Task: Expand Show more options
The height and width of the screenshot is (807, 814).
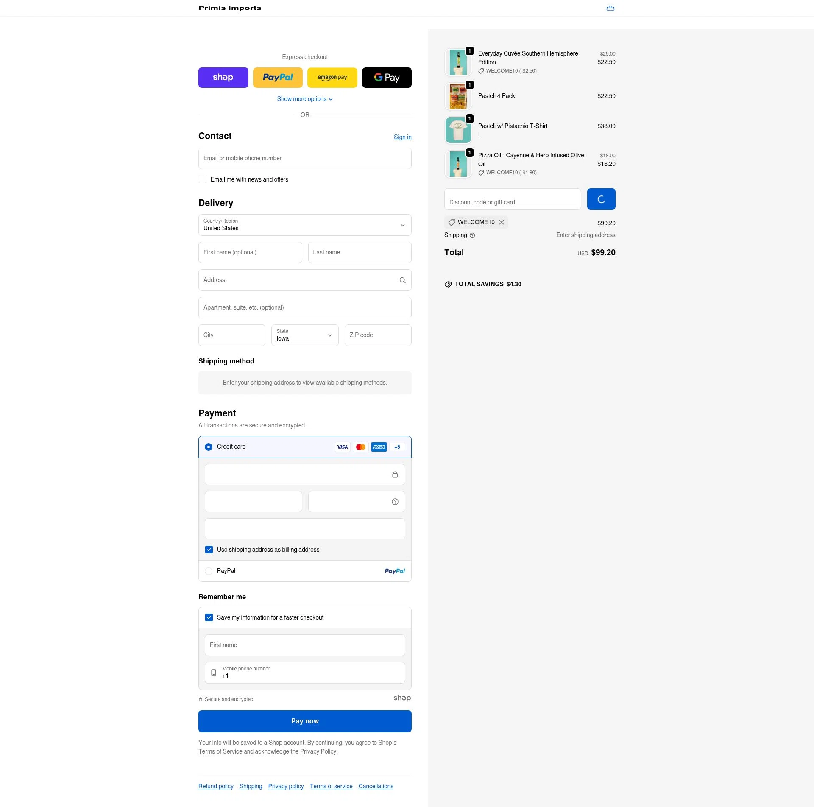Action: click(x=304, y=99)
